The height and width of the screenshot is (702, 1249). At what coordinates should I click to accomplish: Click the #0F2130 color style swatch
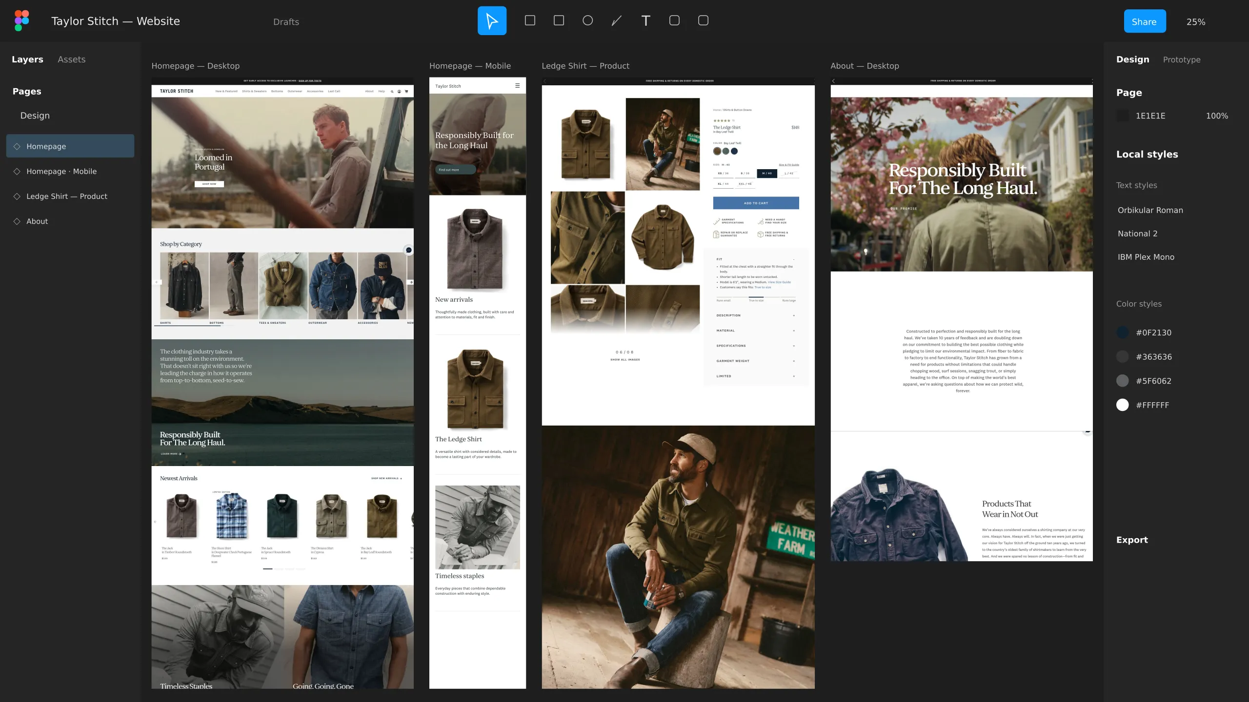(x=1122, y=332)
